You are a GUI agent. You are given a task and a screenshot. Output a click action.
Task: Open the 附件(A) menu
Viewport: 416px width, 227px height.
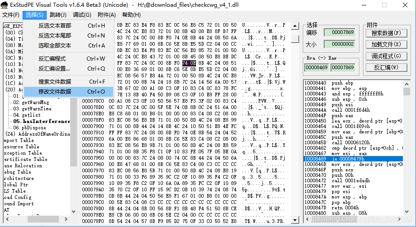pyautogui.click(x=107, y=15)
